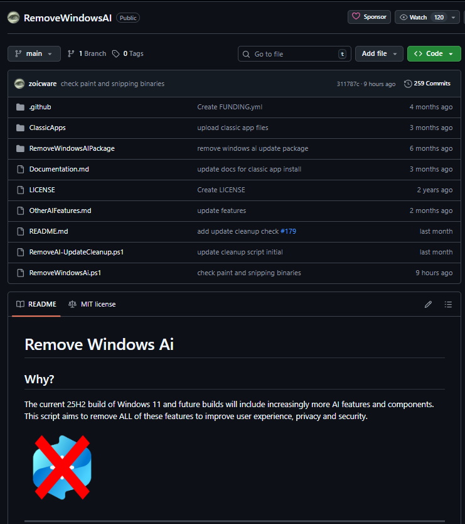Click the zoicware commit author avatar
This screenshot has height=524, width=465.
(19, 84)
